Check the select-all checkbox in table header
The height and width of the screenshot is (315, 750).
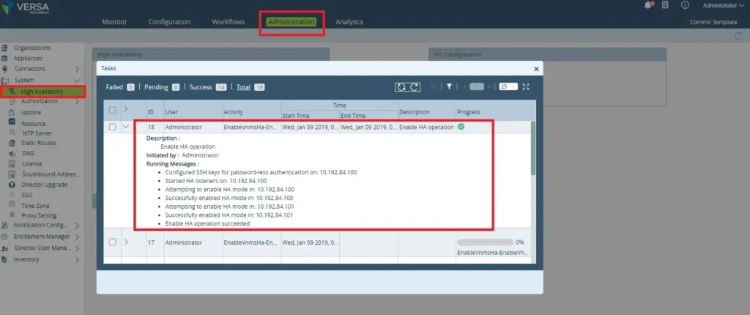point(112,111)
